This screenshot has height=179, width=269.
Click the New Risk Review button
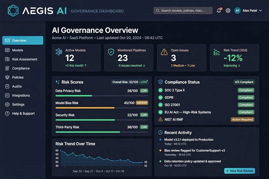pos(240,171)
